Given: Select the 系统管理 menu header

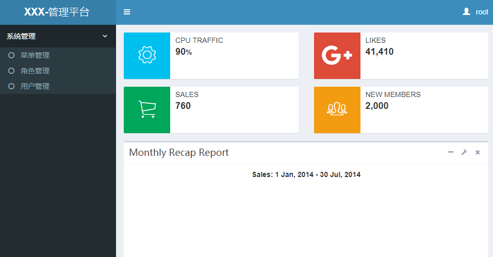Looking at the screenshot, I should coord(58,36).
